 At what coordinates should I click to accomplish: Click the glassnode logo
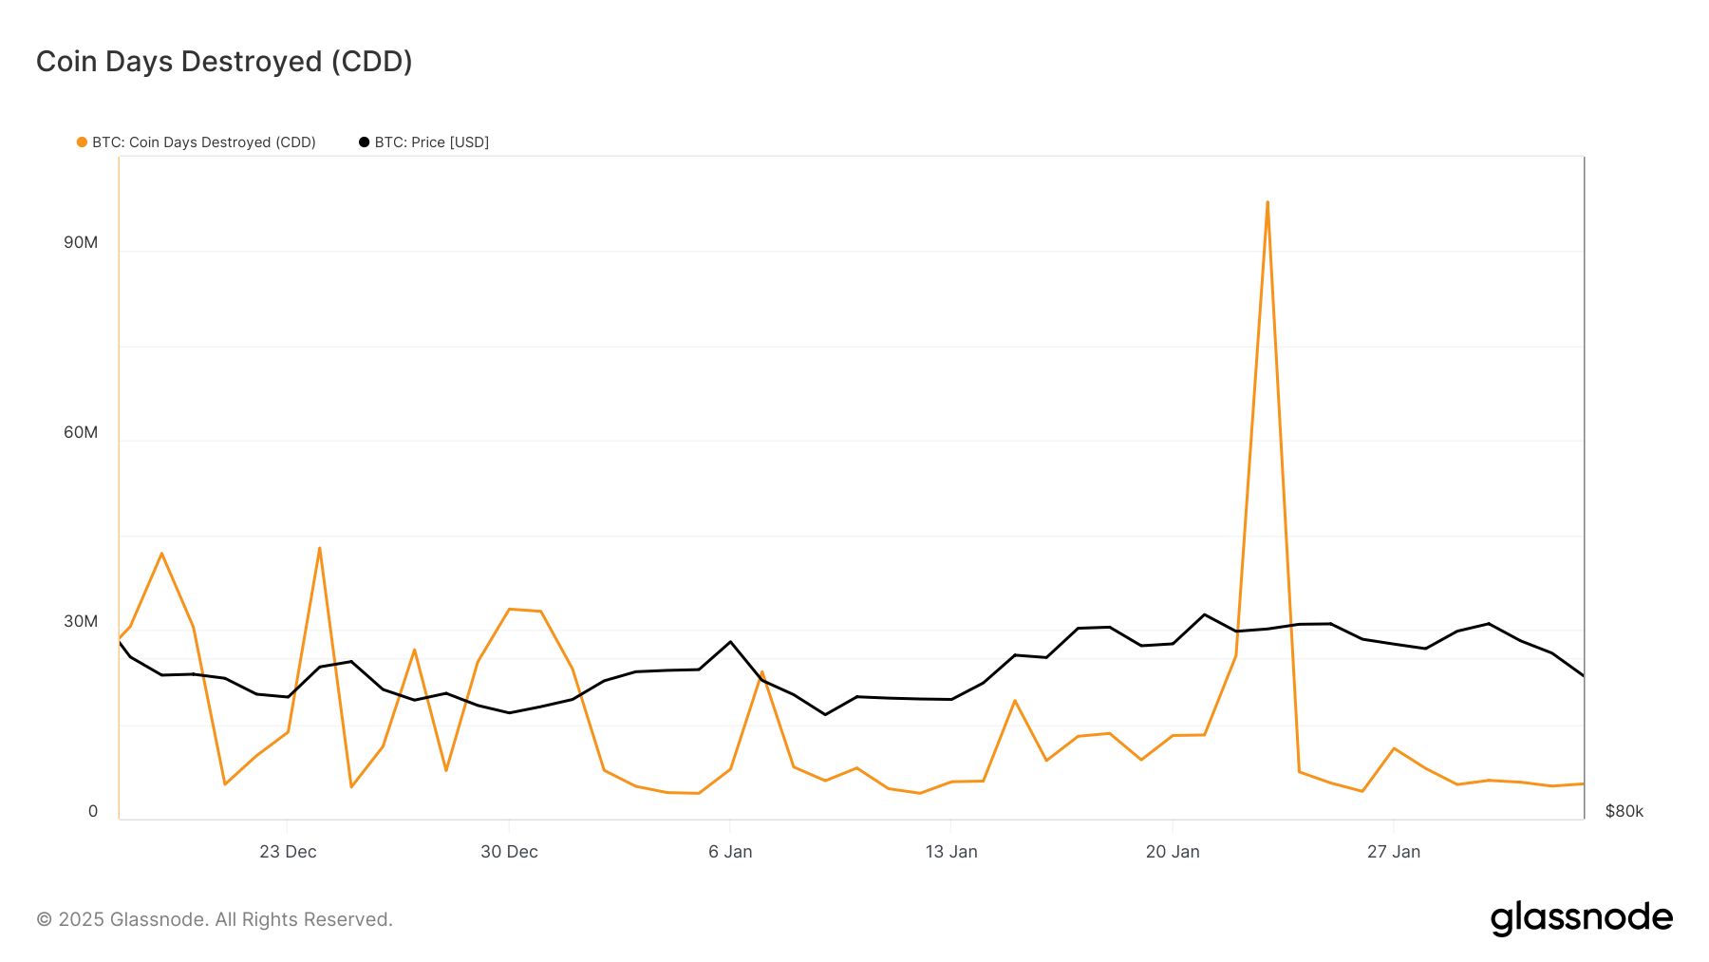(x=1581, y=918)
